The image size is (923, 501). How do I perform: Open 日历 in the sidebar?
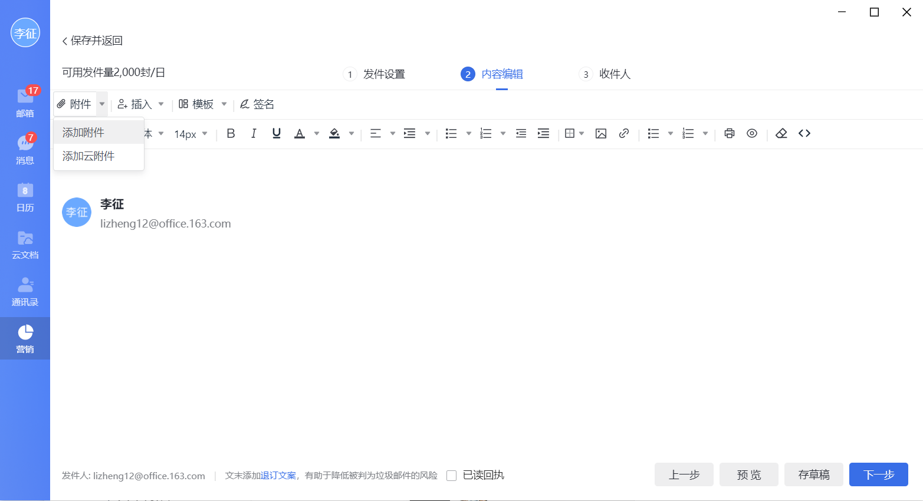pos(25,197)
